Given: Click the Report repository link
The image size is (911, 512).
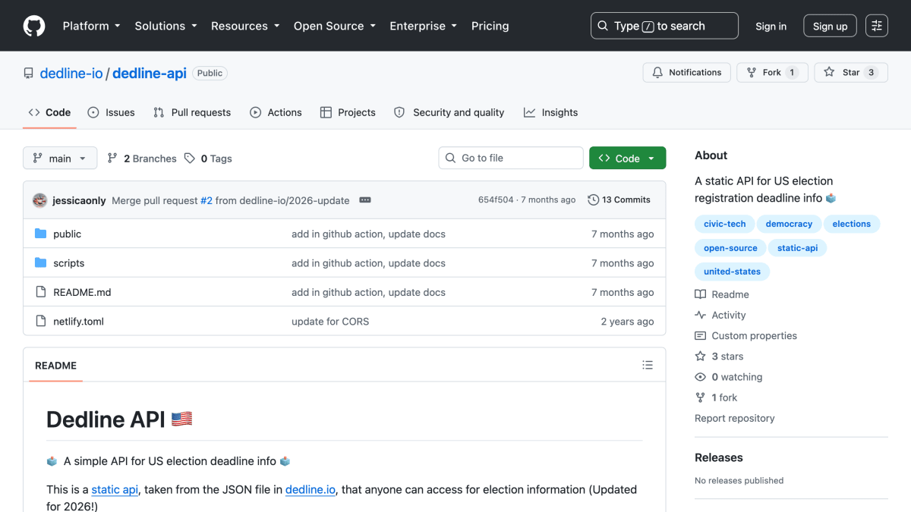Looking at the screenshot, I should point(734,418).
